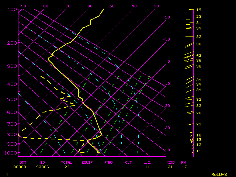The height and width of the screenshot is (177, 236).
Task: Select the wind barb labeled 26
Action: pos(190,113)
